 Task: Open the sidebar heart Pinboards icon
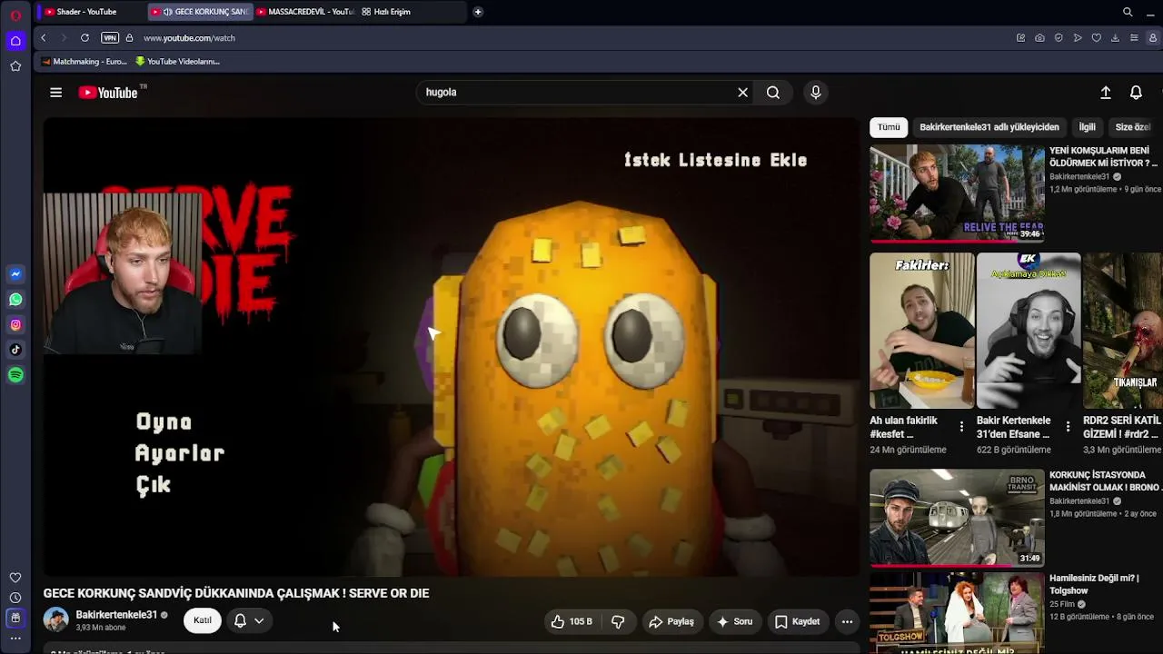tap(15, 578)
